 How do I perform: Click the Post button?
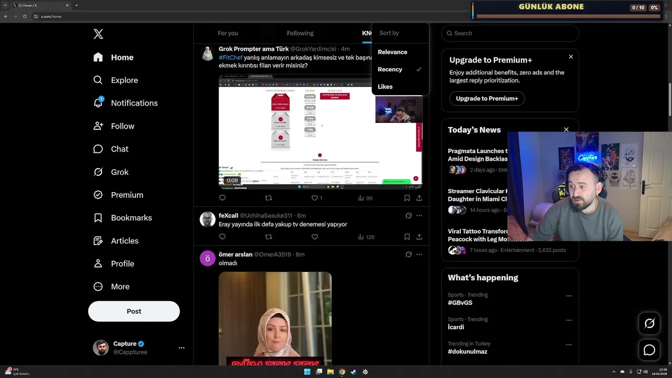[x=134, y=311]
